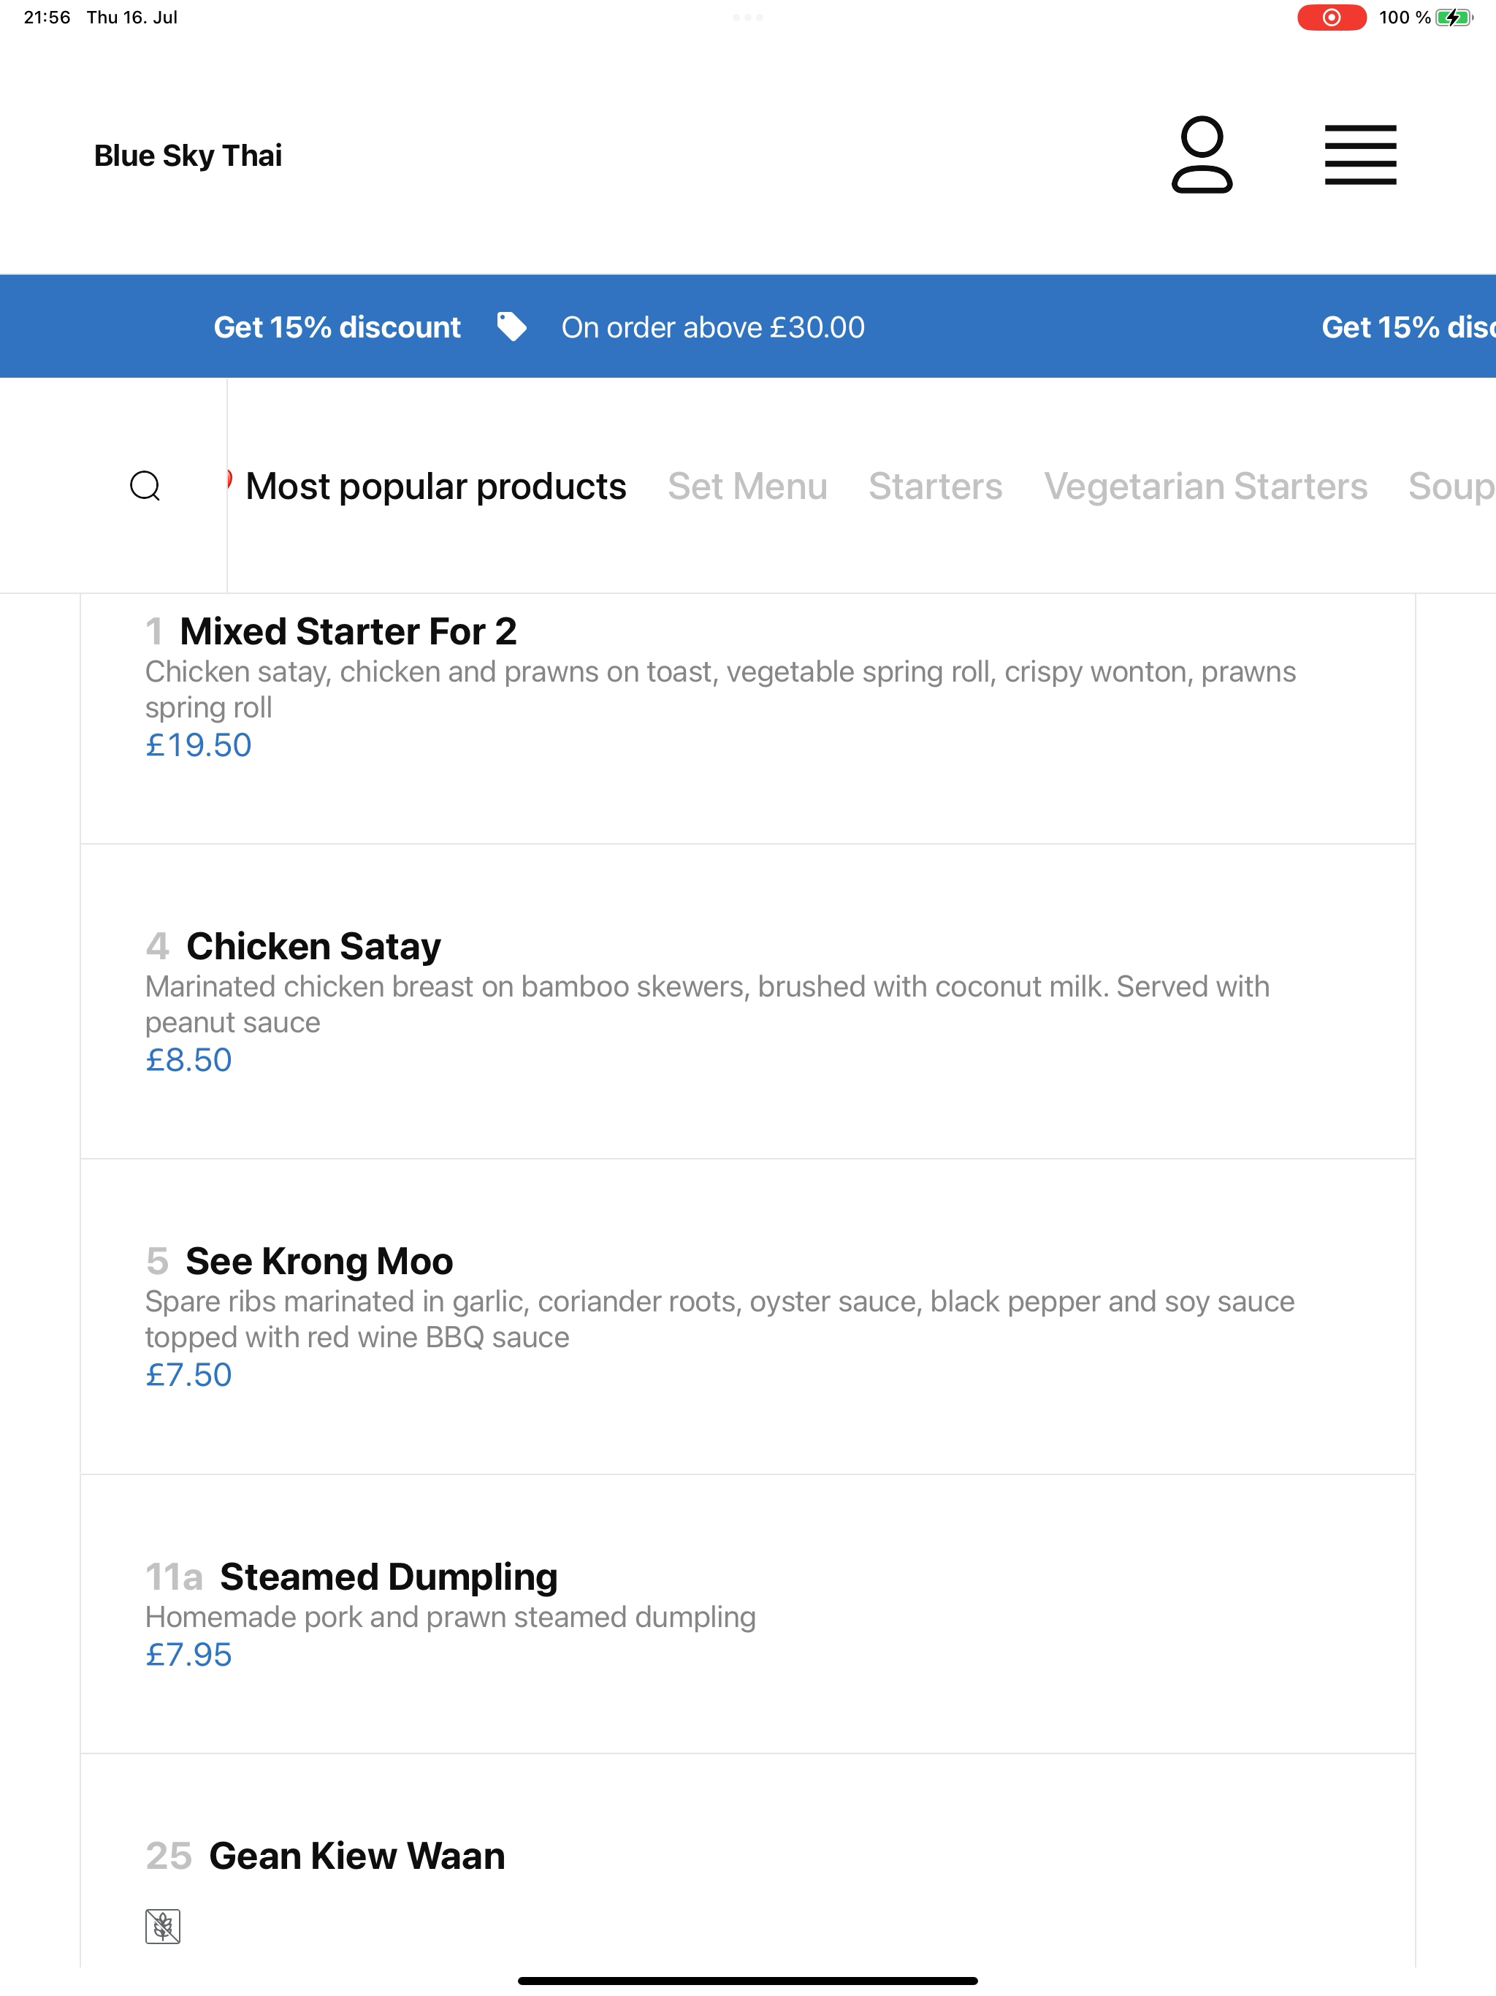Open Mixed Starter For 2 item
1496x1996 pixels.
[748, 718]
